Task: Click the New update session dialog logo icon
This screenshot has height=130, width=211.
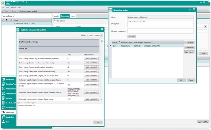Action: click(110, 10)
